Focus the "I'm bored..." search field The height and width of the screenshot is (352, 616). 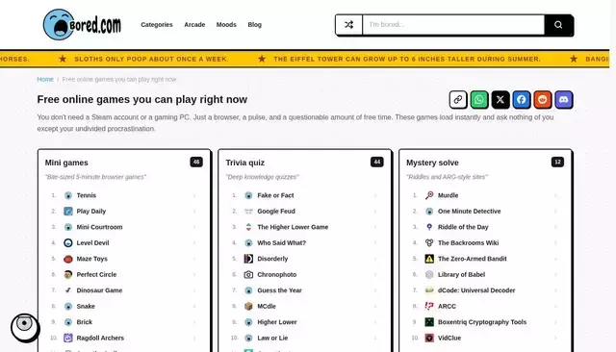453,25
